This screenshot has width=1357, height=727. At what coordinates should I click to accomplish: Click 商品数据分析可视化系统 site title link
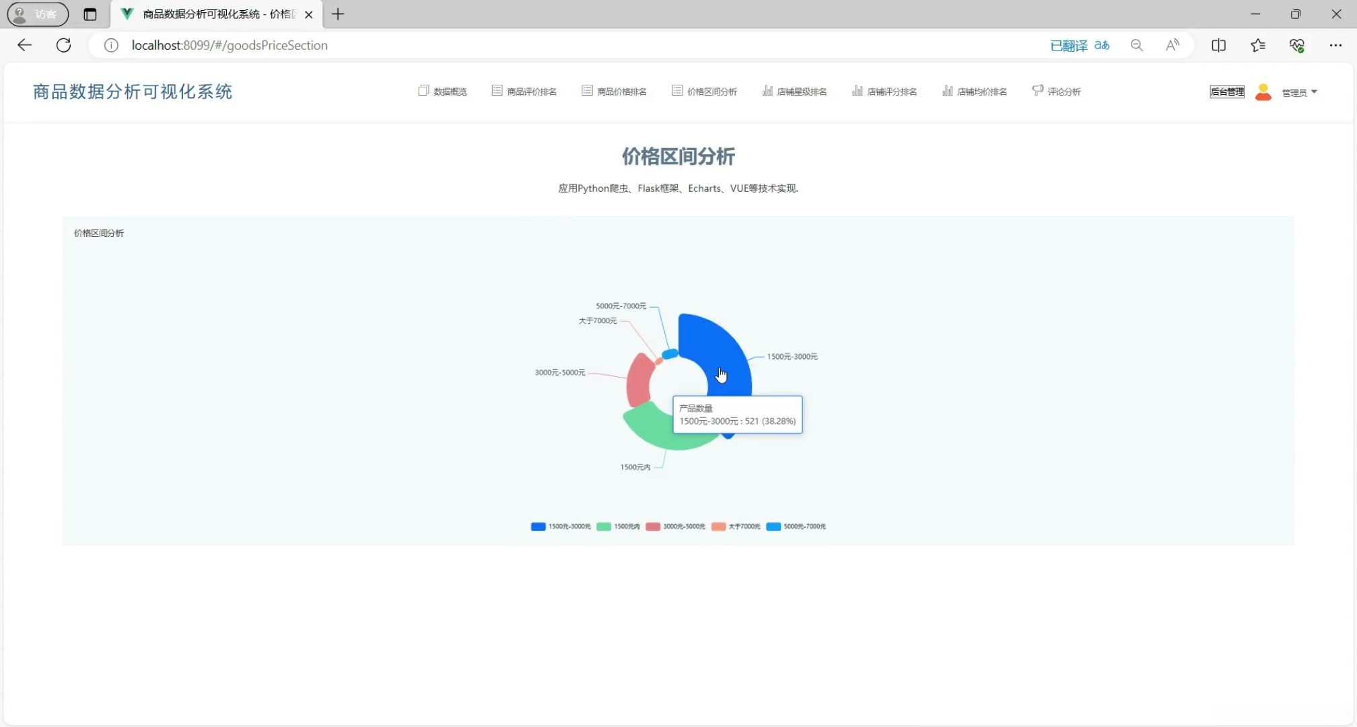pyautogui.click(x=133, y=92)
